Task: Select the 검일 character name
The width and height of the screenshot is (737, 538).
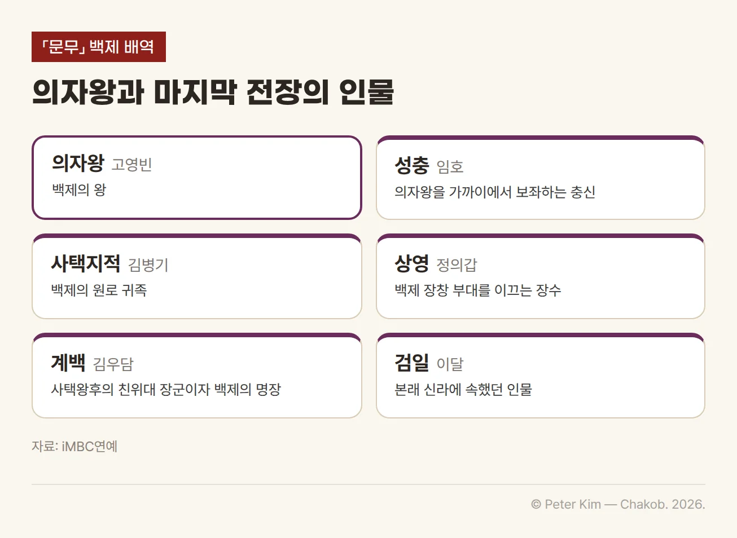Action: coord(412,363)
